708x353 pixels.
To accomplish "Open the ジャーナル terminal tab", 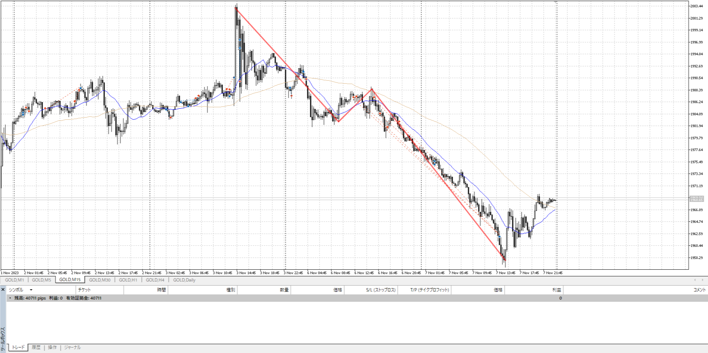I will [72, 347].
